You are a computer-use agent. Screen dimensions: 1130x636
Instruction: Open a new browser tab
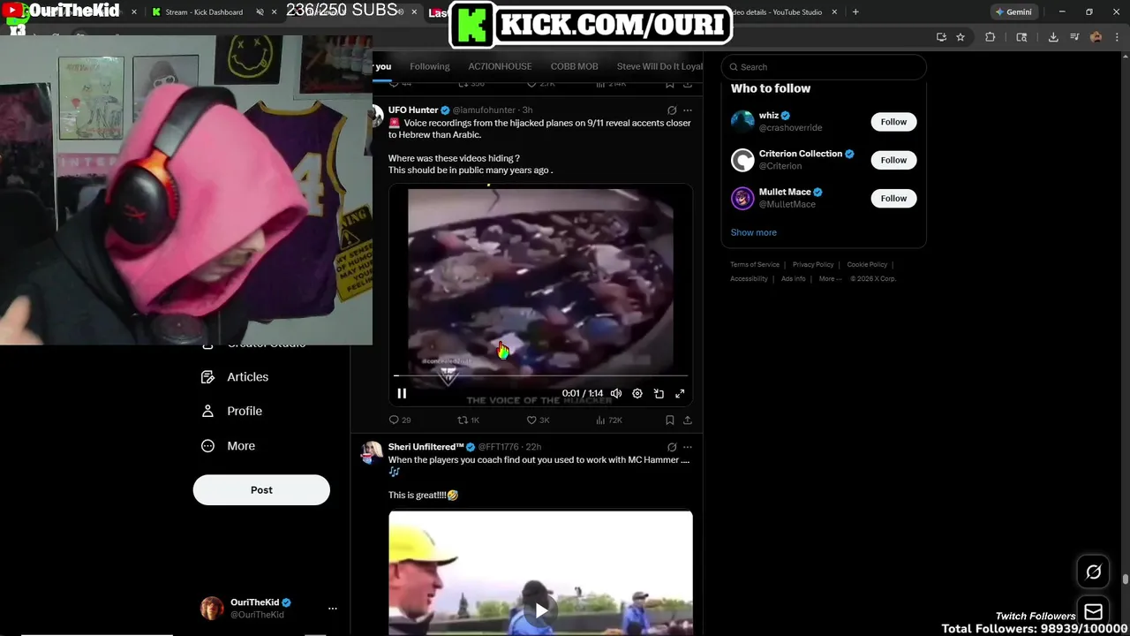click(855, 12)
